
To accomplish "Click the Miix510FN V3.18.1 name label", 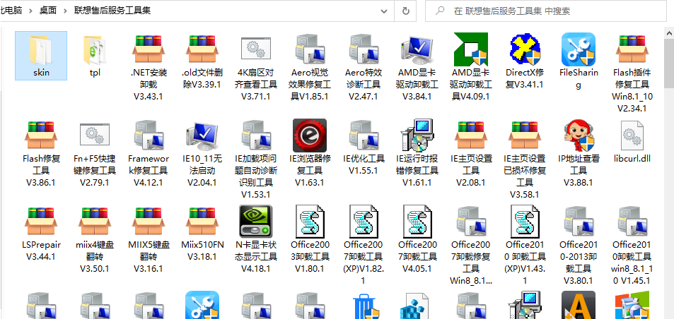I will (x=202, y=251).
